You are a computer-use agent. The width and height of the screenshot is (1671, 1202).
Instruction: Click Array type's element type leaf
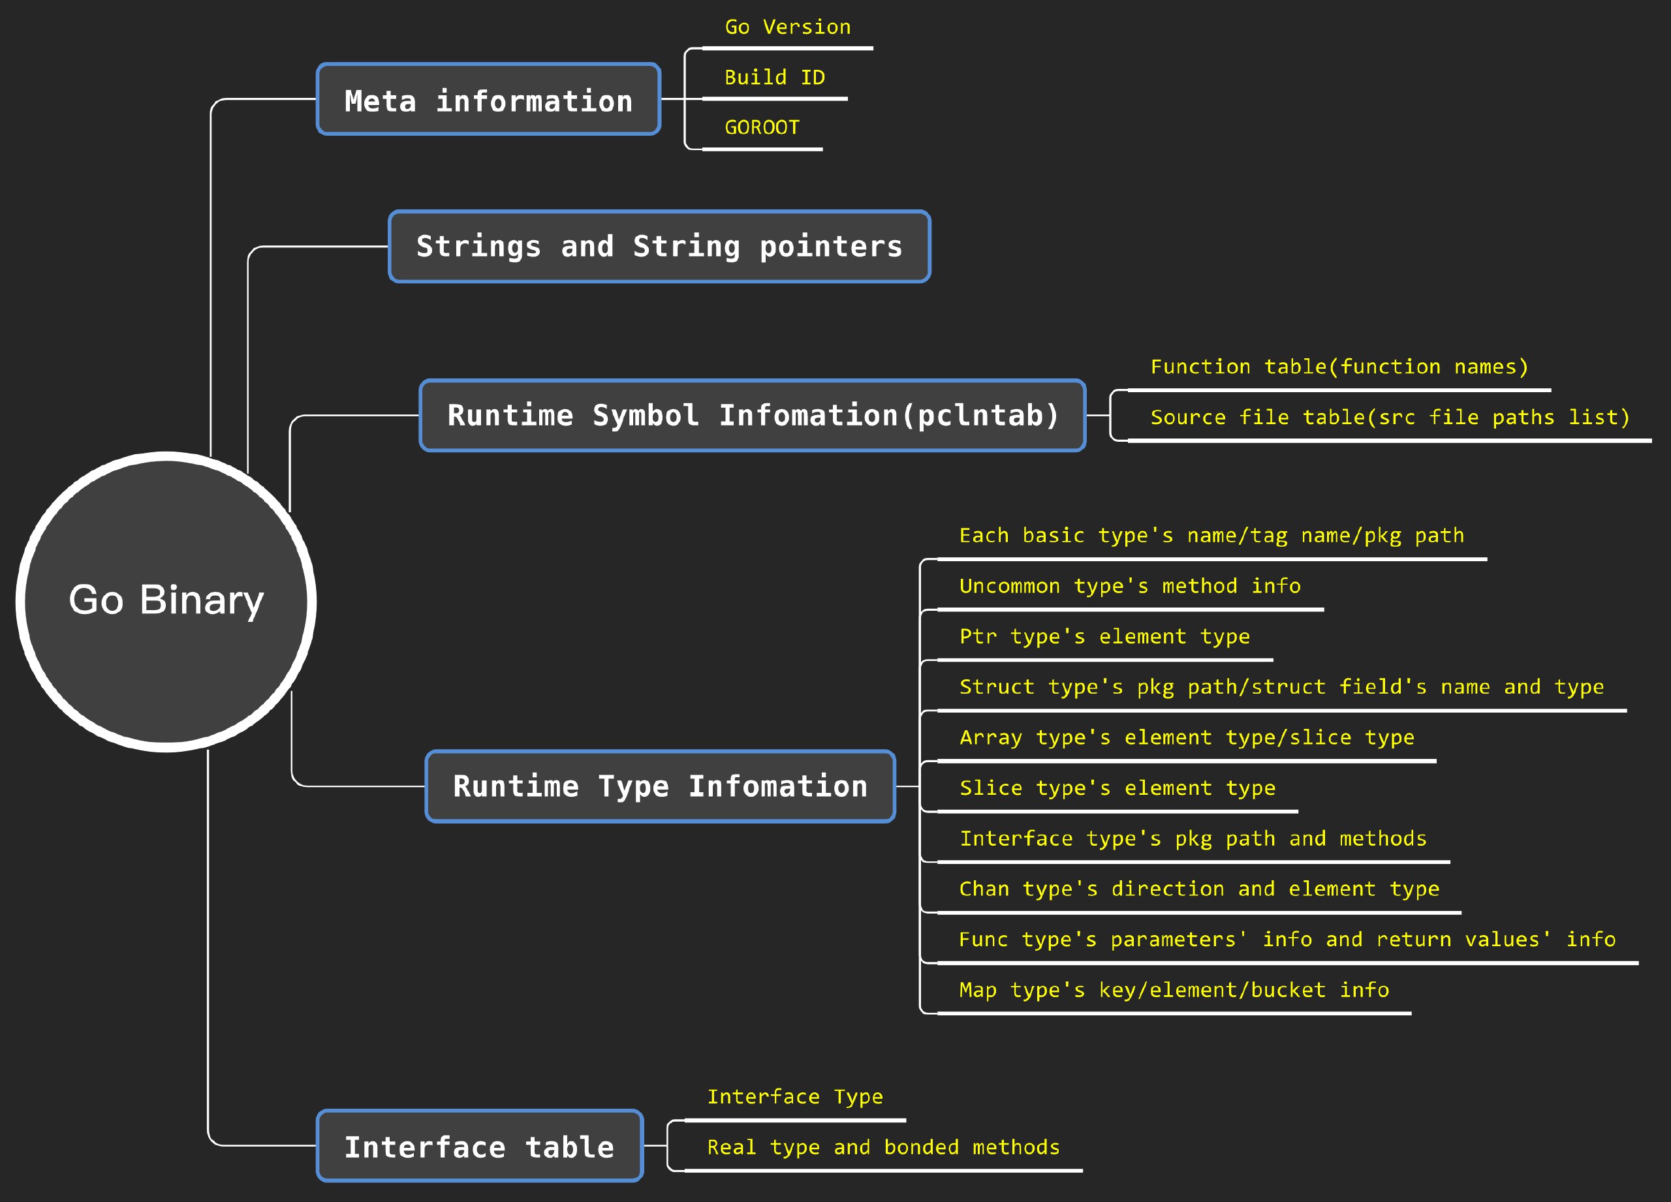point(1186,737)
